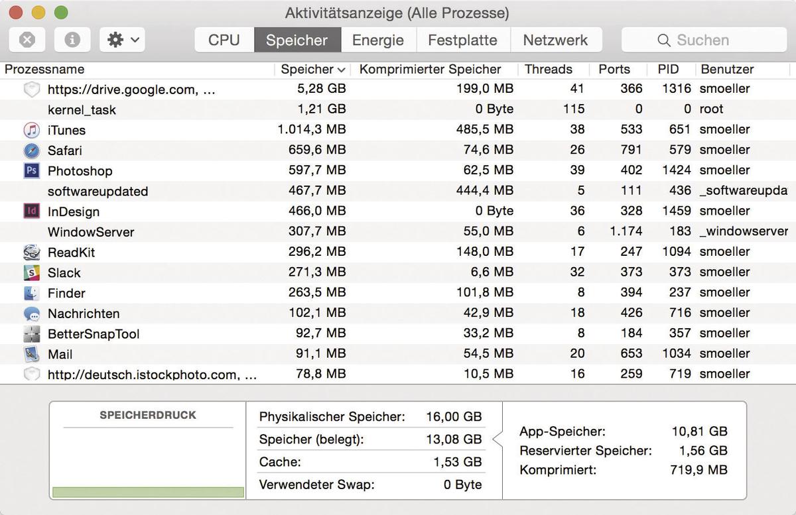Click the Mail stamp icon
The width and height of the screenshot is (796, 515).
pyautogui.click(x=31, y=354)
